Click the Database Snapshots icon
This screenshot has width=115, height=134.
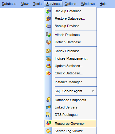pyautogui.click(x=48, y=100)
